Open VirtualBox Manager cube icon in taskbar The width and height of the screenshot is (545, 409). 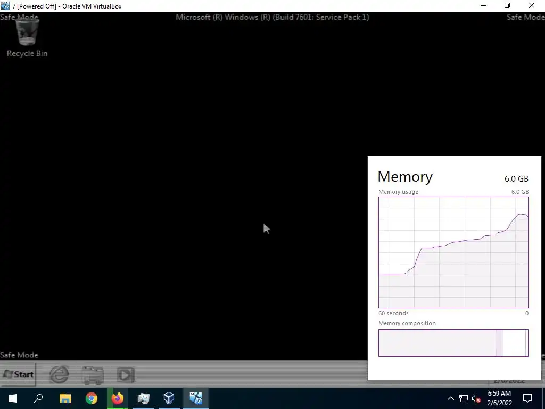[x=169, y=398]
